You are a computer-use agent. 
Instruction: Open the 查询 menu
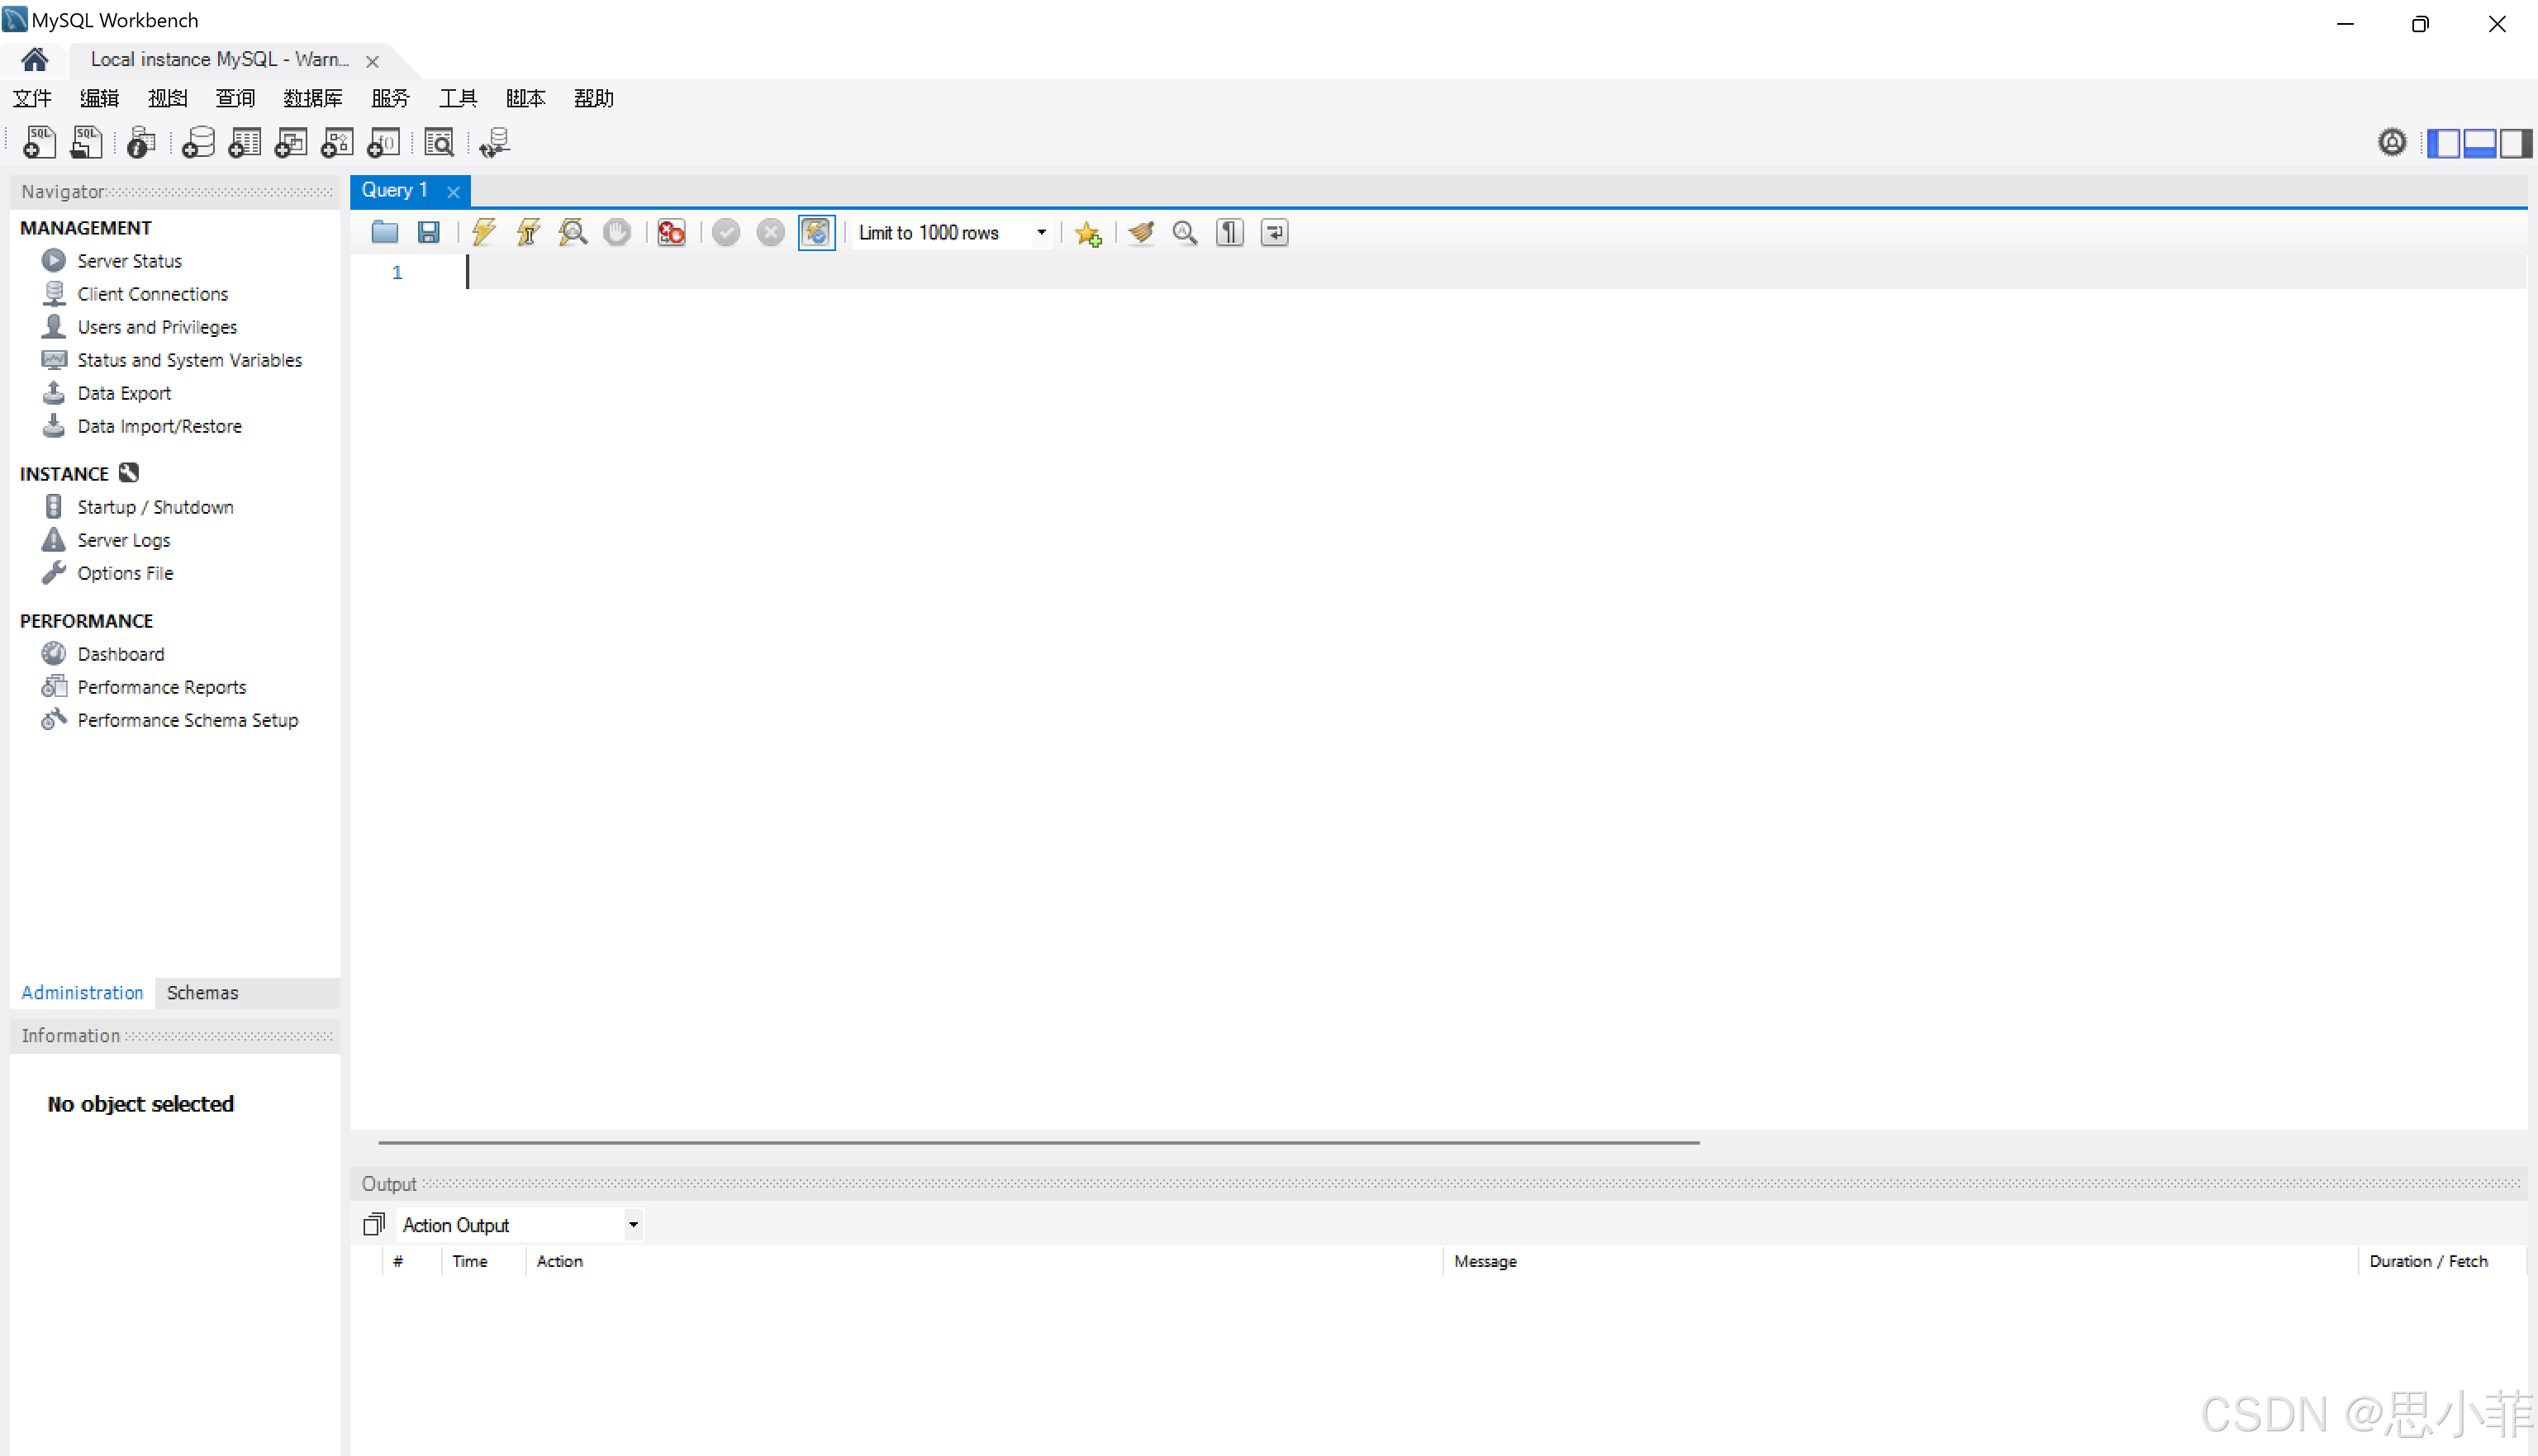[x=235, y=98]
